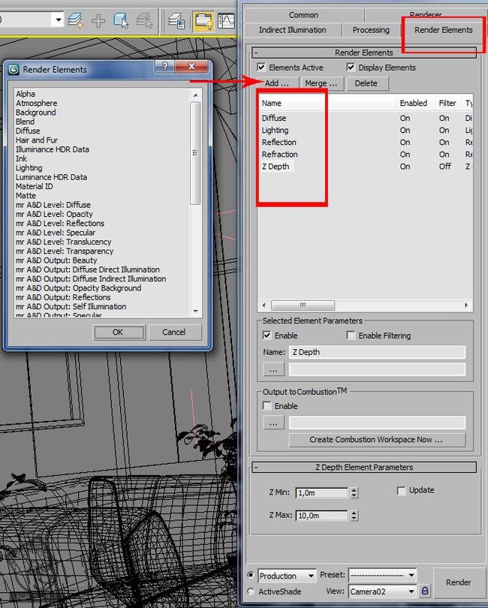
Task: Toggle the Elements Active checkbox
Action: pyautogui.click(x=262, y=68)
